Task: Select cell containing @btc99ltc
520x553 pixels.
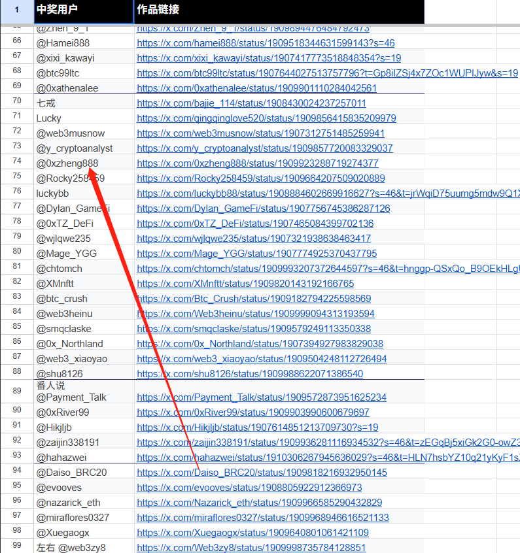Action: tap(84, 73)
